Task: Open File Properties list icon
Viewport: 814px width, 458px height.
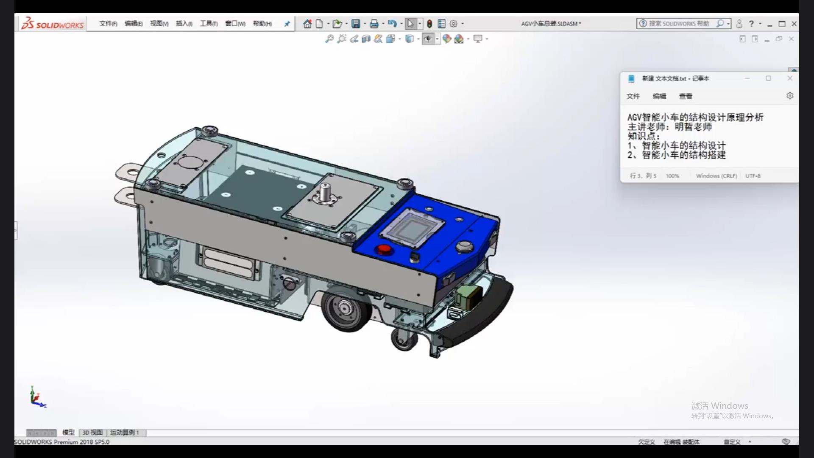Action: click(x=442, y=24)
